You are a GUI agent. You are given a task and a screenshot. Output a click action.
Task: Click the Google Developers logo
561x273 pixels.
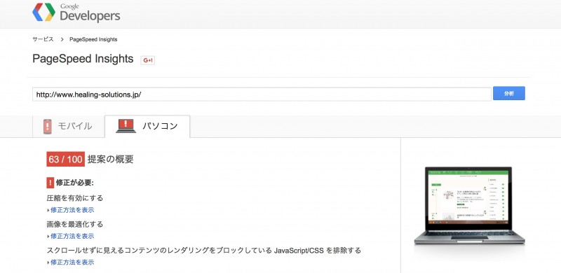[x=76, y=13]
